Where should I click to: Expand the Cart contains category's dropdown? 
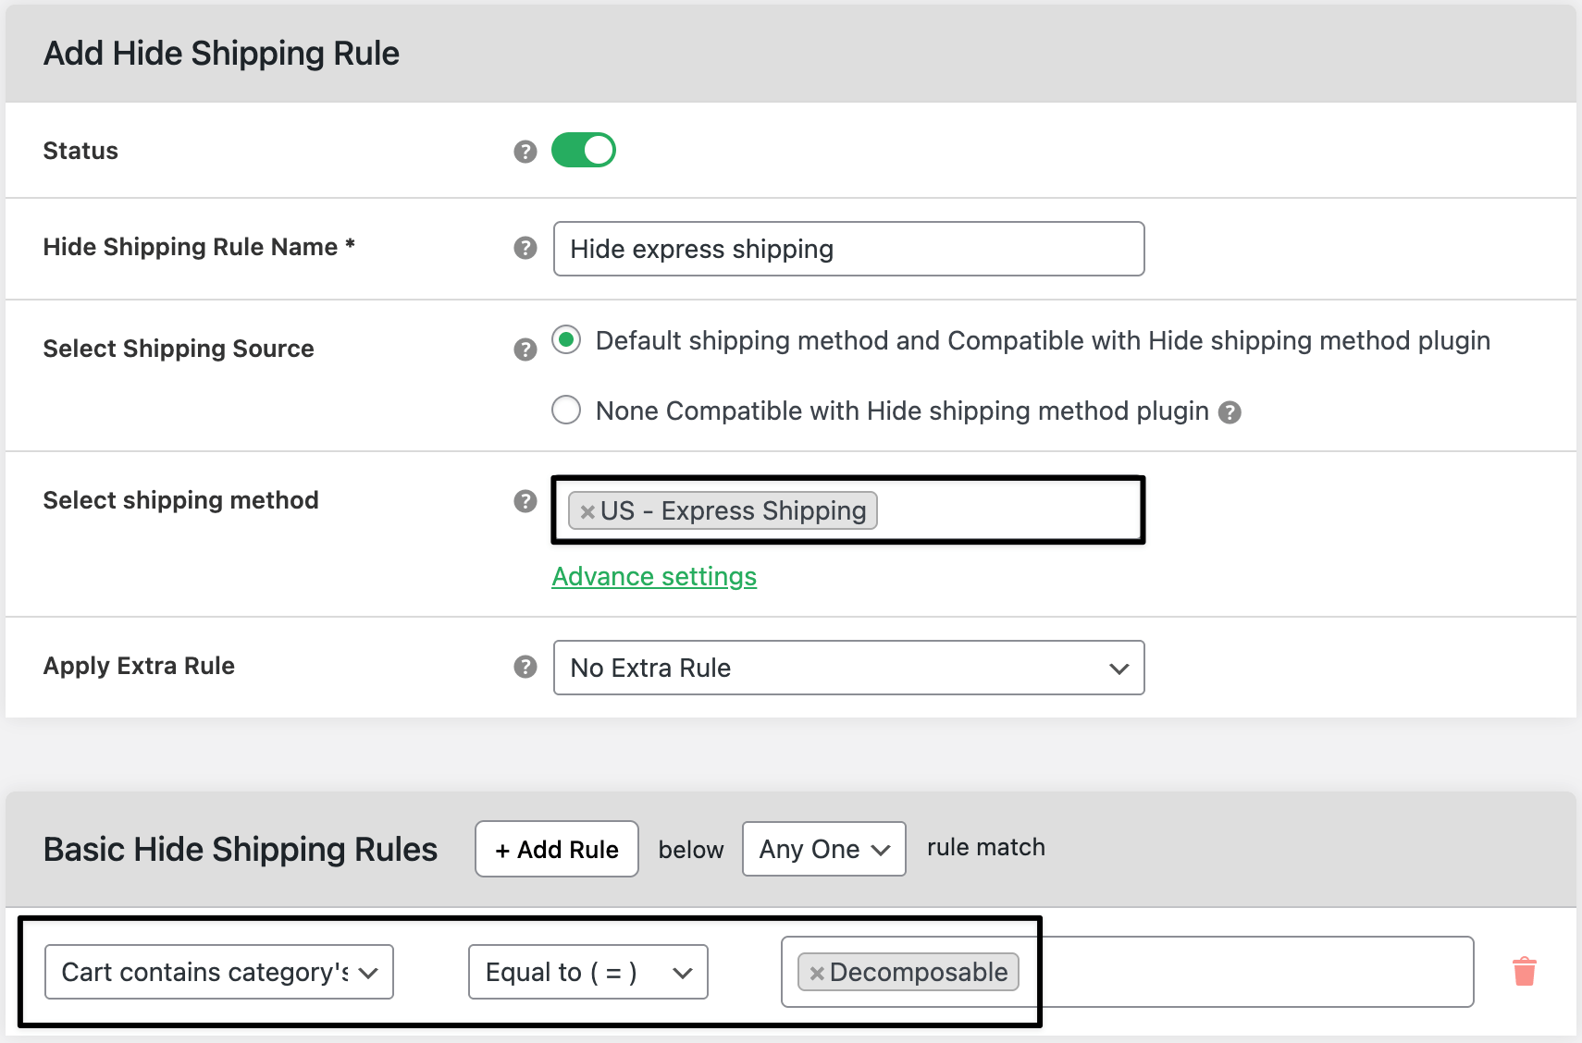click(x=219, y=972)
